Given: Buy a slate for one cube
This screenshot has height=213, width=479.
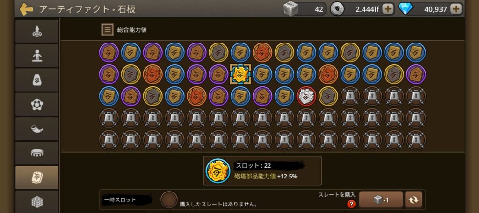Looking at the screenshot, I should tap(381, 200).
